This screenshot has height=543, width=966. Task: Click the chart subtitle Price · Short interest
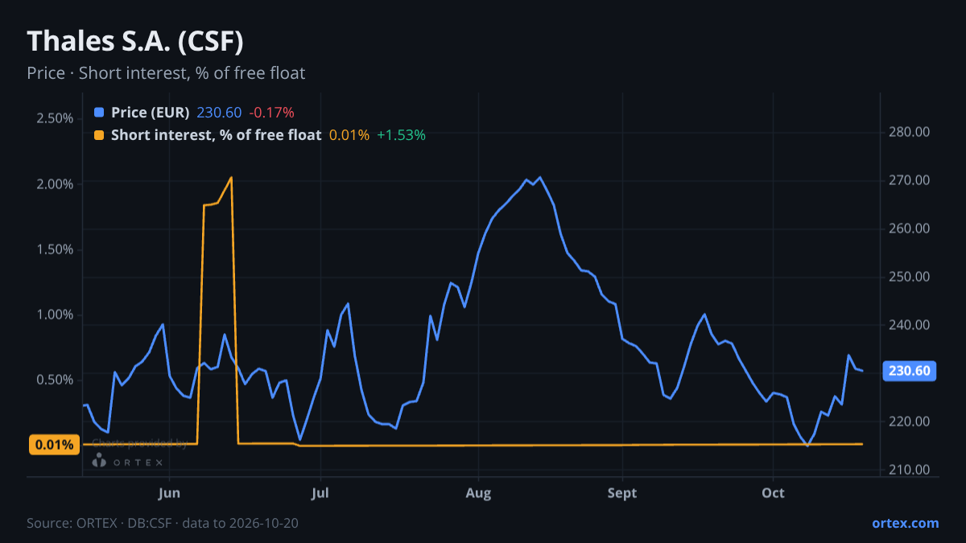(x=166, y=73)
